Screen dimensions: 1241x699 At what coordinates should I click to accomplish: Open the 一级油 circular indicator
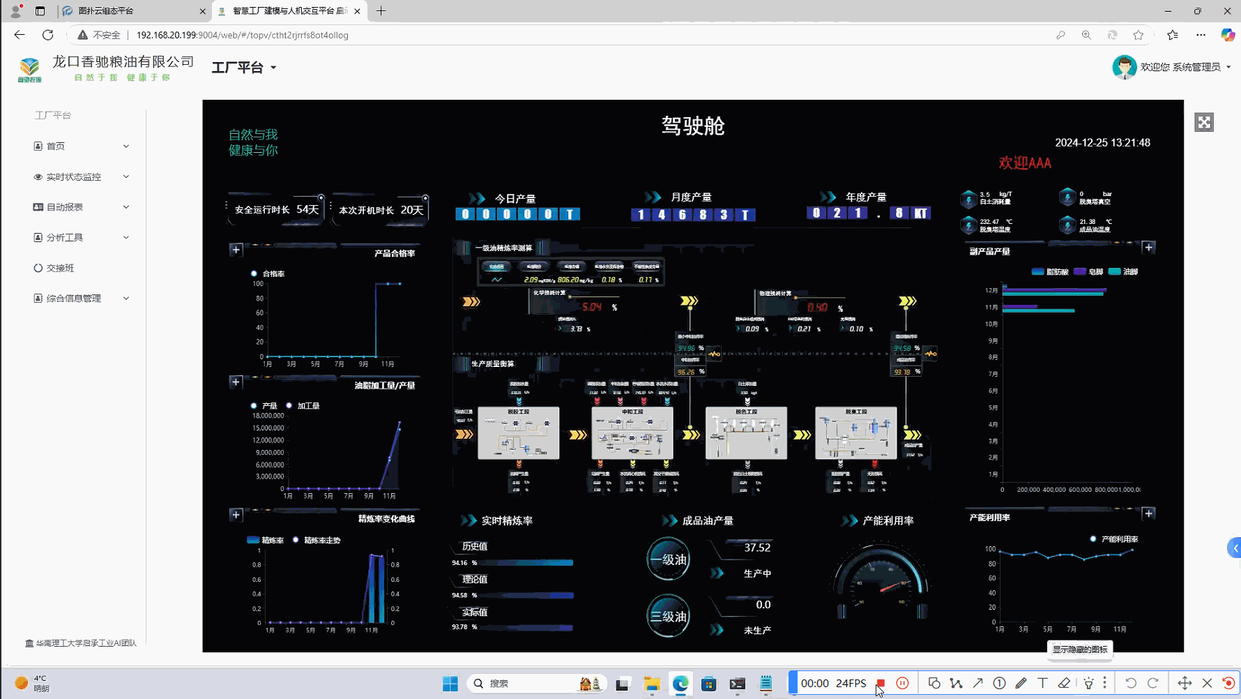point(668,559)
